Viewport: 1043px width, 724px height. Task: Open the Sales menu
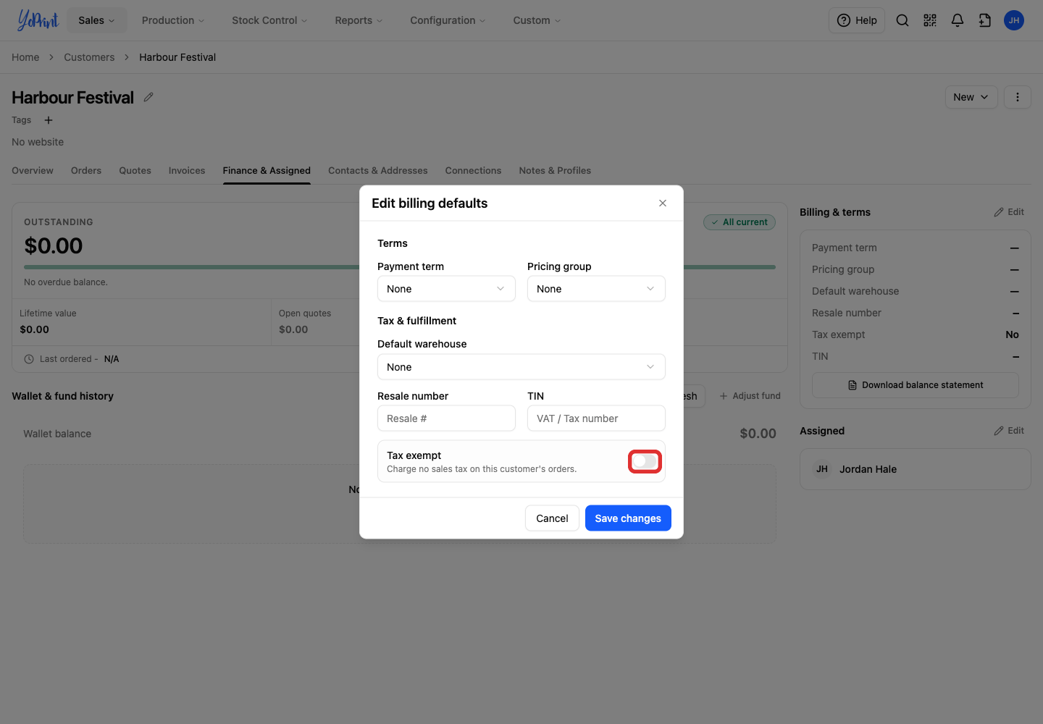coord(96,20)
